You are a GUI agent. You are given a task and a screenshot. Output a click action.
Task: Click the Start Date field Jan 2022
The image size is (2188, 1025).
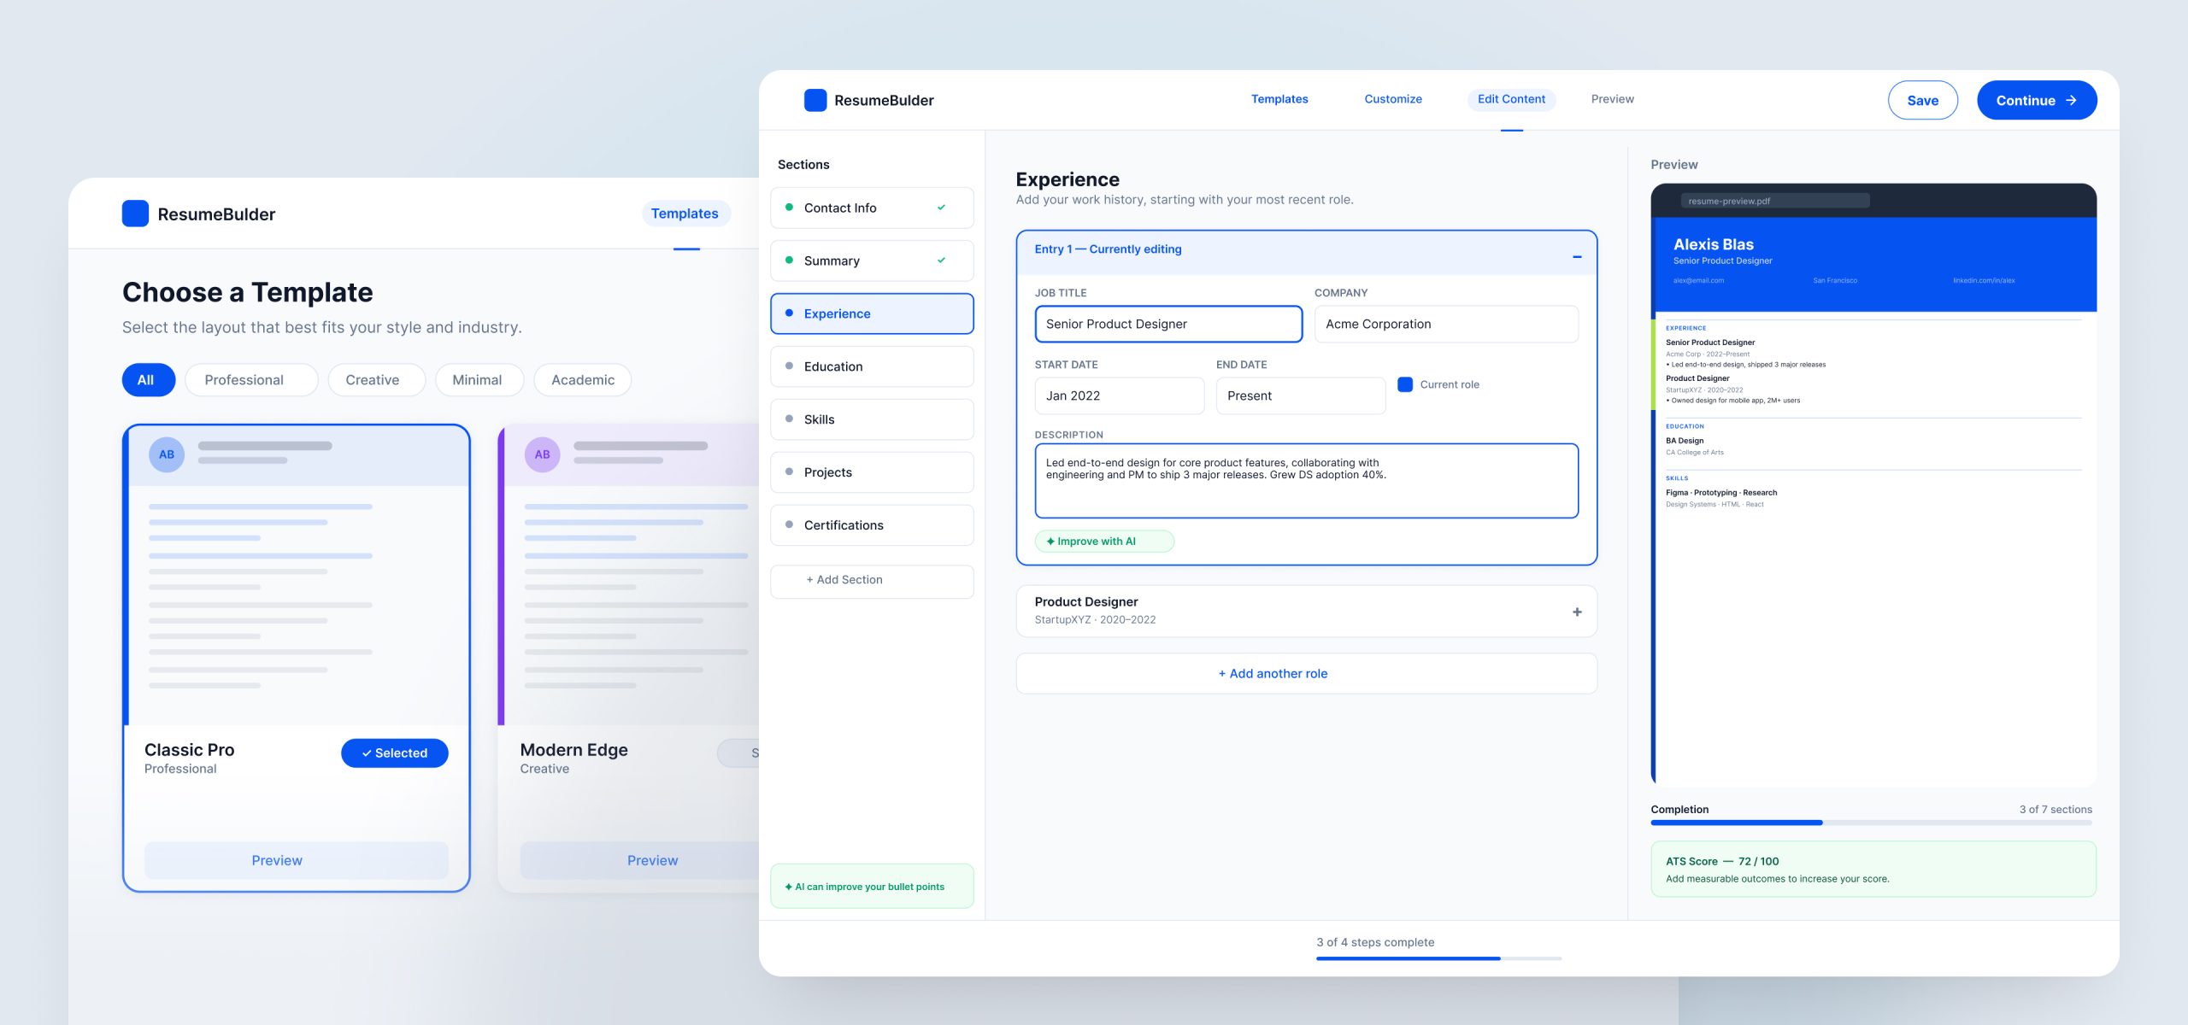1119,395
